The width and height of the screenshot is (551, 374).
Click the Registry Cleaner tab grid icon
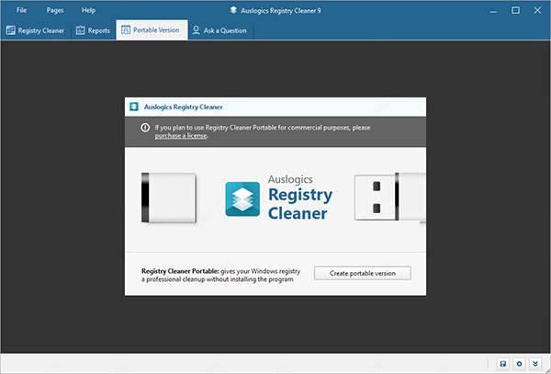coord(10,30)
